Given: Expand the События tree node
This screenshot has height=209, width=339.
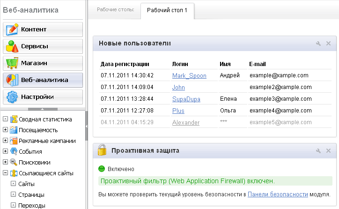Looking at the screenshot, I should pos(6,151).
